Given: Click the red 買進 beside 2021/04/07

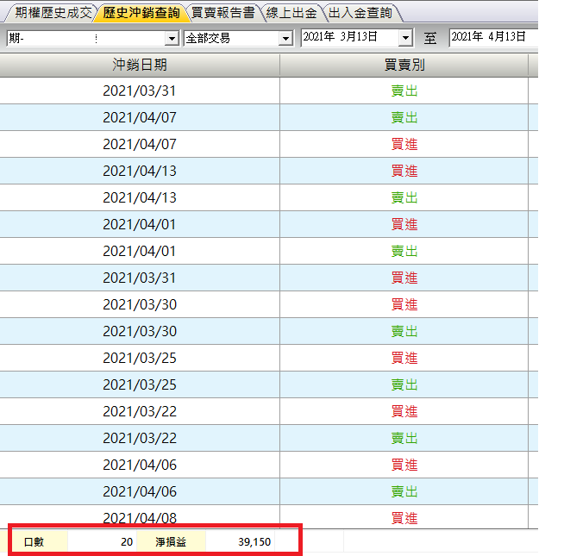Looking at the screenshot, I should point(404,144).
